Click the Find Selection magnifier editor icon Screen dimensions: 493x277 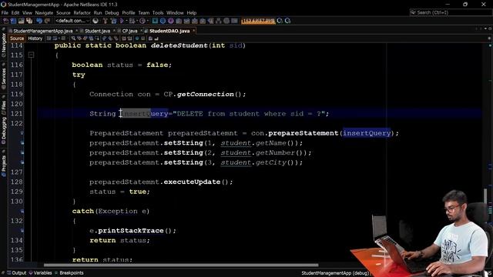tap(73, 38)
